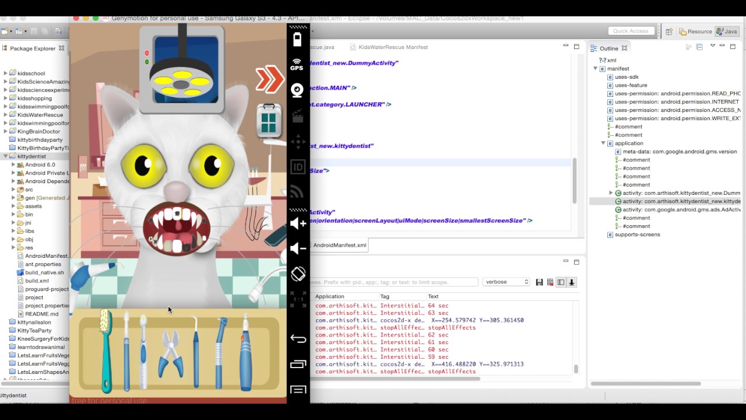The height and width of the screenshot is (420, 746).
Task: Click the Genymotion volume up button
Action: pos(298,223)
